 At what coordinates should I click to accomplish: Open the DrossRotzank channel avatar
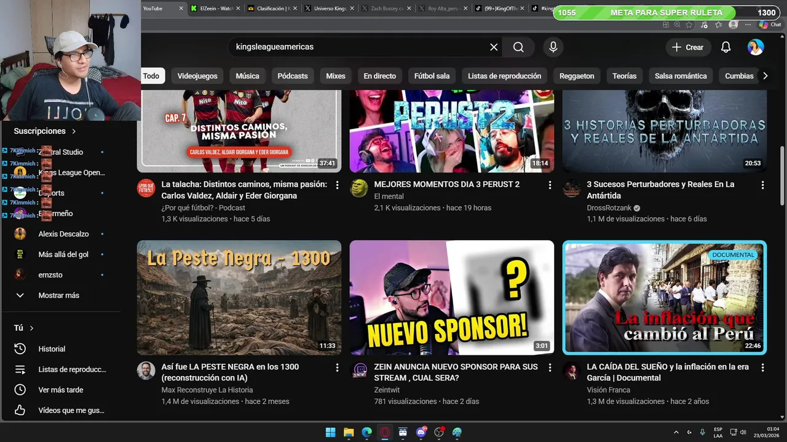click(x=571, y=188)
